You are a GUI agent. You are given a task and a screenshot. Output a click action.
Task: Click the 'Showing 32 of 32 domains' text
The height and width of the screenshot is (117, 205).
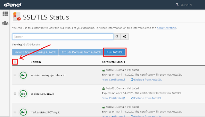(26, 45)
